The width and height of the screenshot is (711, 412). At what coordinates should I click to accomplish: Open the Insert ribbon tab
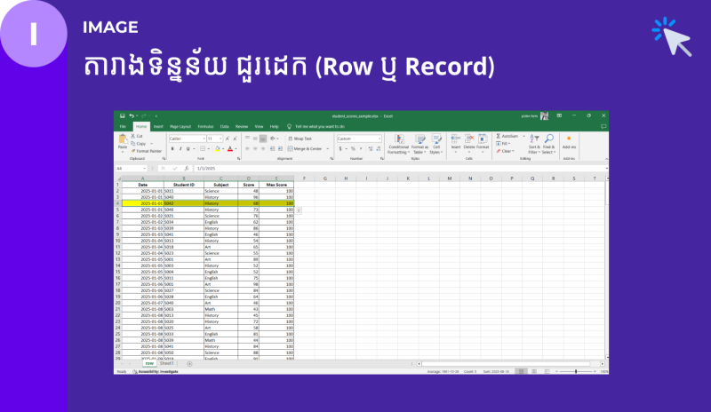click(x=158, y=127)
